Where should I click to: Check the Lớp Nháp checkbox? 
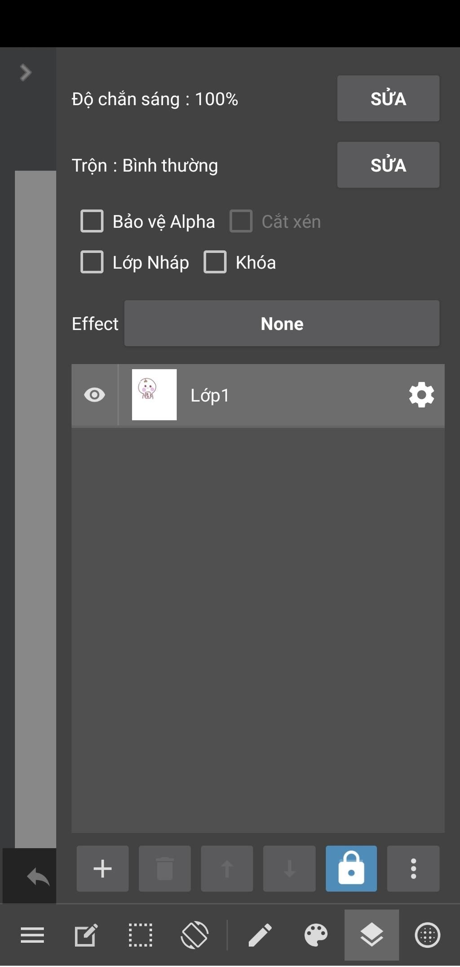[92, 262]
